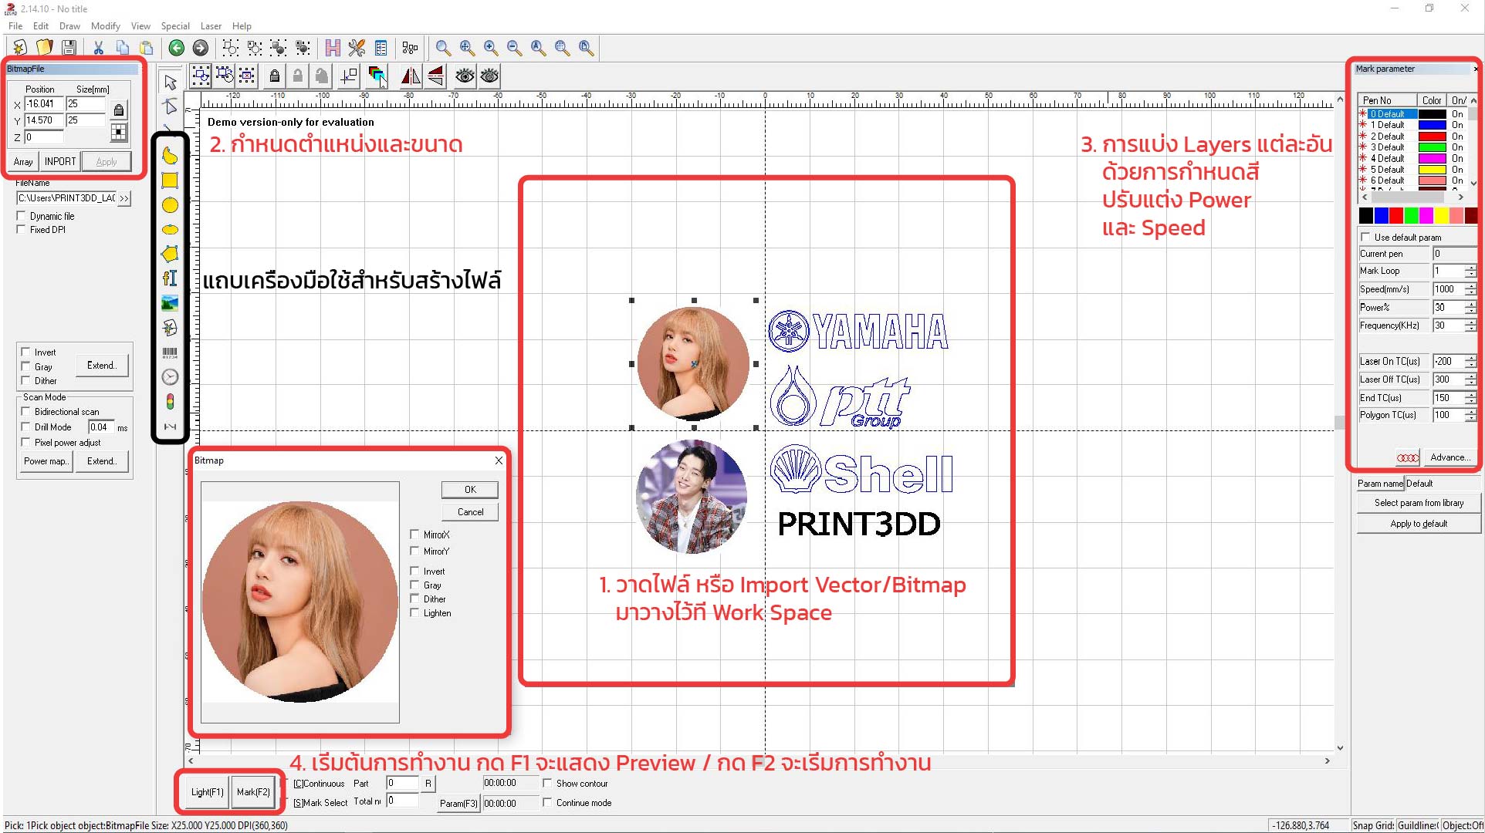Check MirrorX in Bitmap dialog
Image resolution: width=1485 pixels, height=833 pixels.
click(x=415, y=534)
